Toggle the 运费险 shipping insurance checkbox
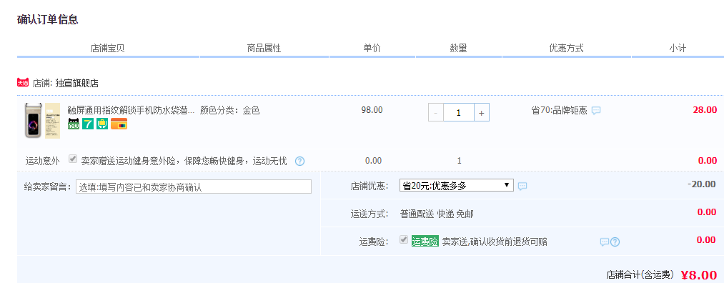This screenshot has height=283, width=724. click(404, 239)
